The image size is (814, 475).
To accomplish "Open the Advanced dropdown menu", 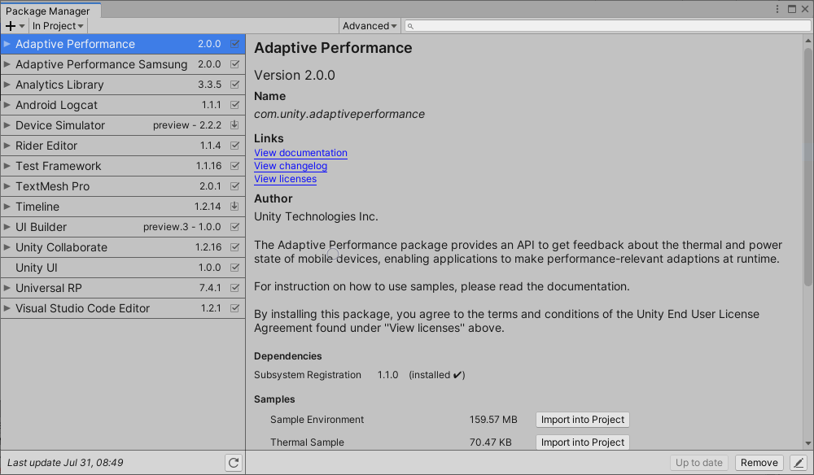I will [x=370, y=25].
